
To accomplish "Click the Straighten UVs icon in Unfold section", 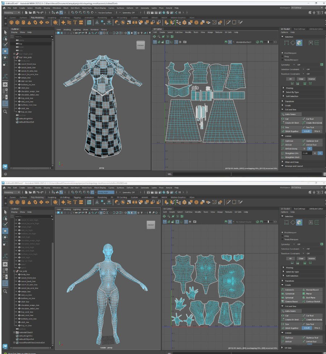I will (x=283, y=153).
